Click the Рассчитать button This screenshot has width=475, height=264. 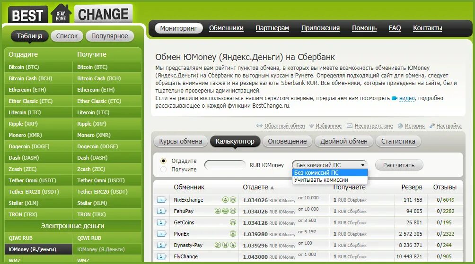(x=399, y=165)
